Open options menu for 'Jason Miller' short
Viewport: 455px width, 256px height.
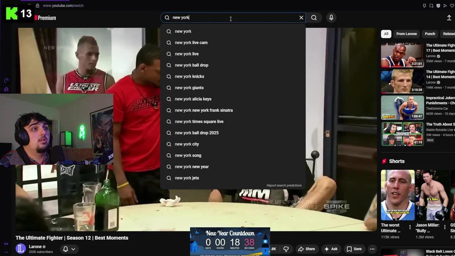(x=445, y=227)
